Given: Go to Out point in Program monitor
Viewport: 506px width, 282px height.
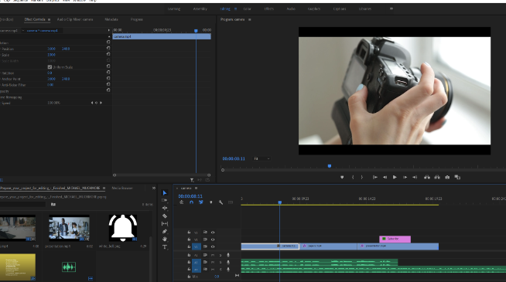Looking at the screenshot, I should coord(415,177).
